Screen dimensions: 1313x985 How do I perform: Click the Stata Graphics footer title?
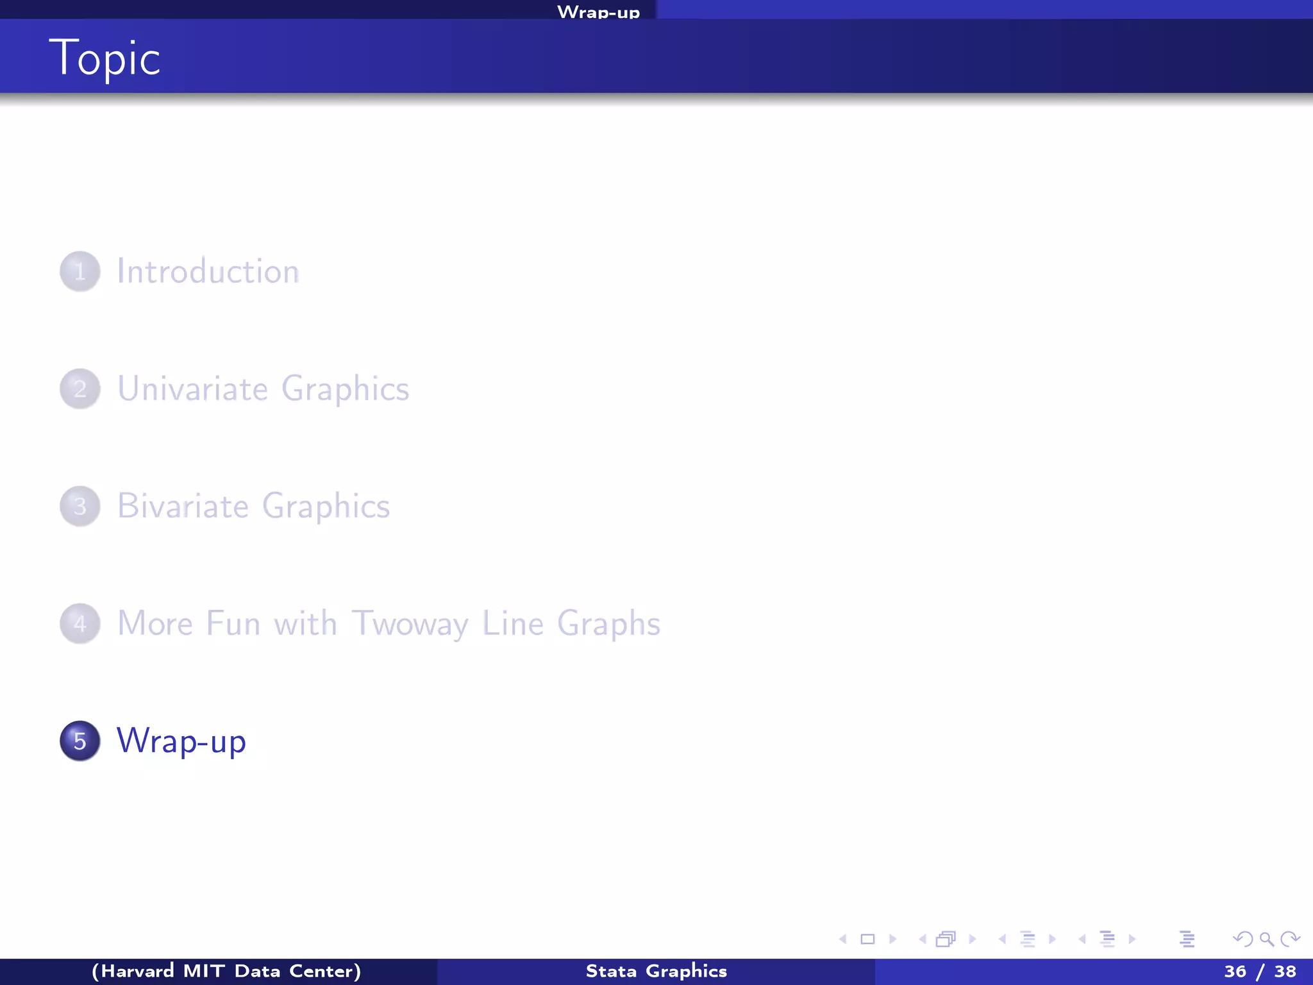(656, 972)
